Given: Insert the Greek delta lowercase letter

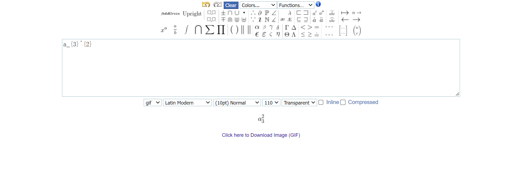Looking at the screenshot, I should [x=278, y=27].
